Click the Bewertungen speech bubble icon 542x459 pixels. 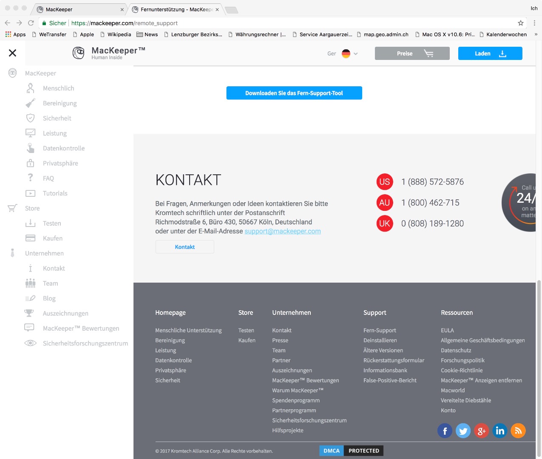pyautogui.click(x=29, y=328)
